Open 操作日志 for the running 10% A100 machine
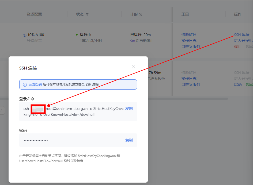This screenshot has width=253, height=185. click(x=189, y=41)
